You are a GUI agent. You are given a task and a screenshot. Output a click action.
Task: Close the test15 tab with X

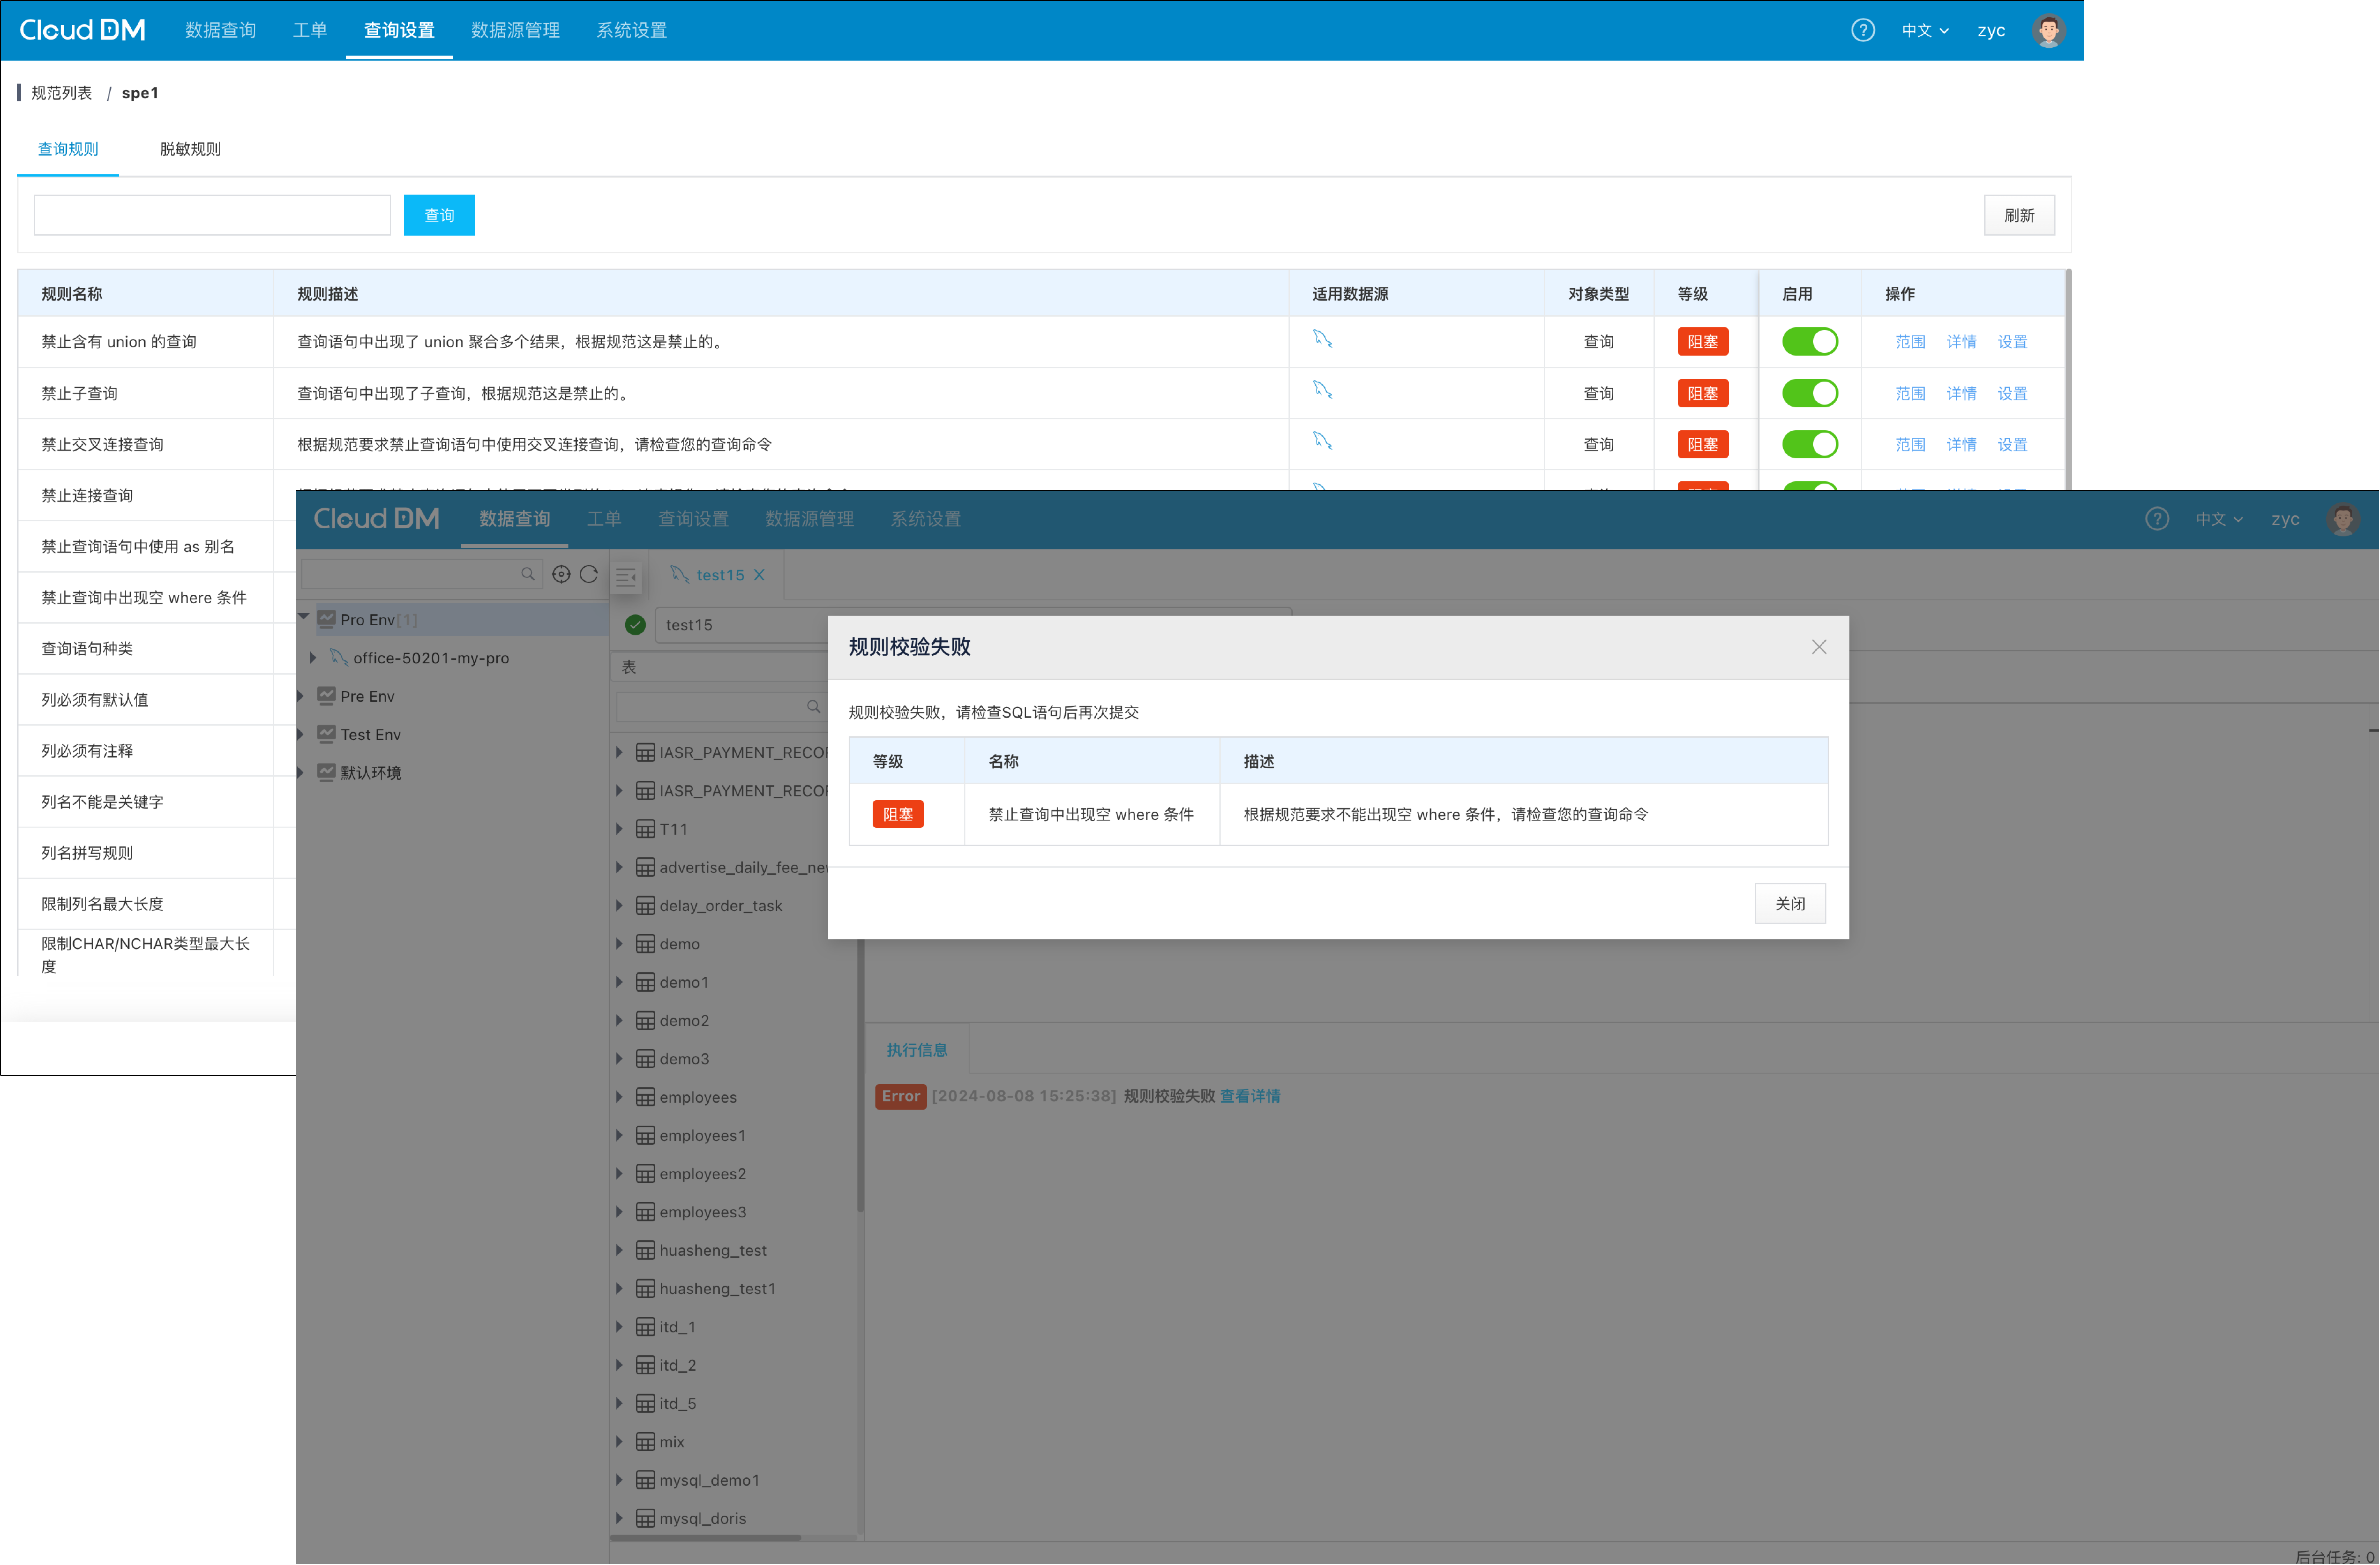point(759,575)
